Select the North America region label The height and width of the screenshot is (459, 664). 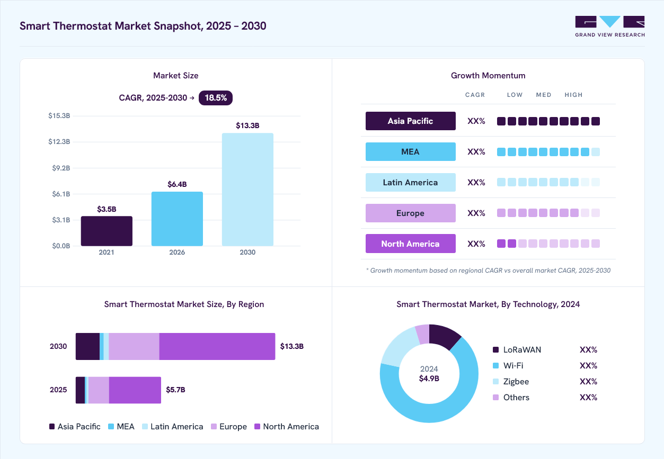(x=410, y=244)
